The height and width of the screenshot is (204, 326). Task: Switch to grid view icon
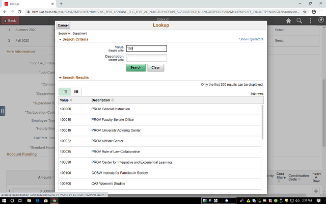(x=65, y=92)
